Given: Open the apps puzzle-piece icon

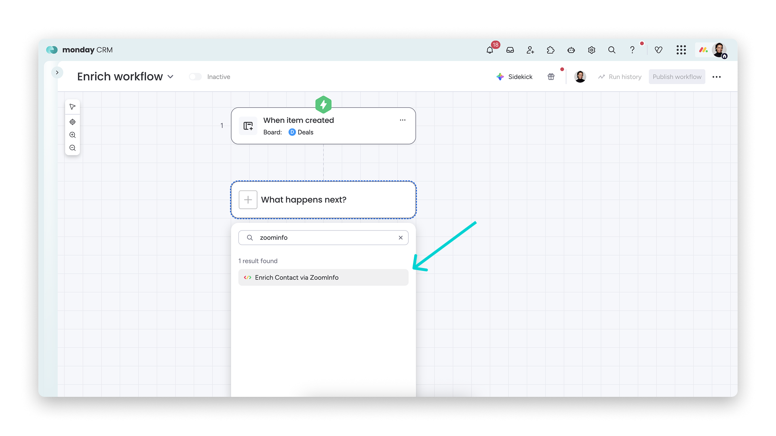Looking at the screenshot, I should 550,50.
